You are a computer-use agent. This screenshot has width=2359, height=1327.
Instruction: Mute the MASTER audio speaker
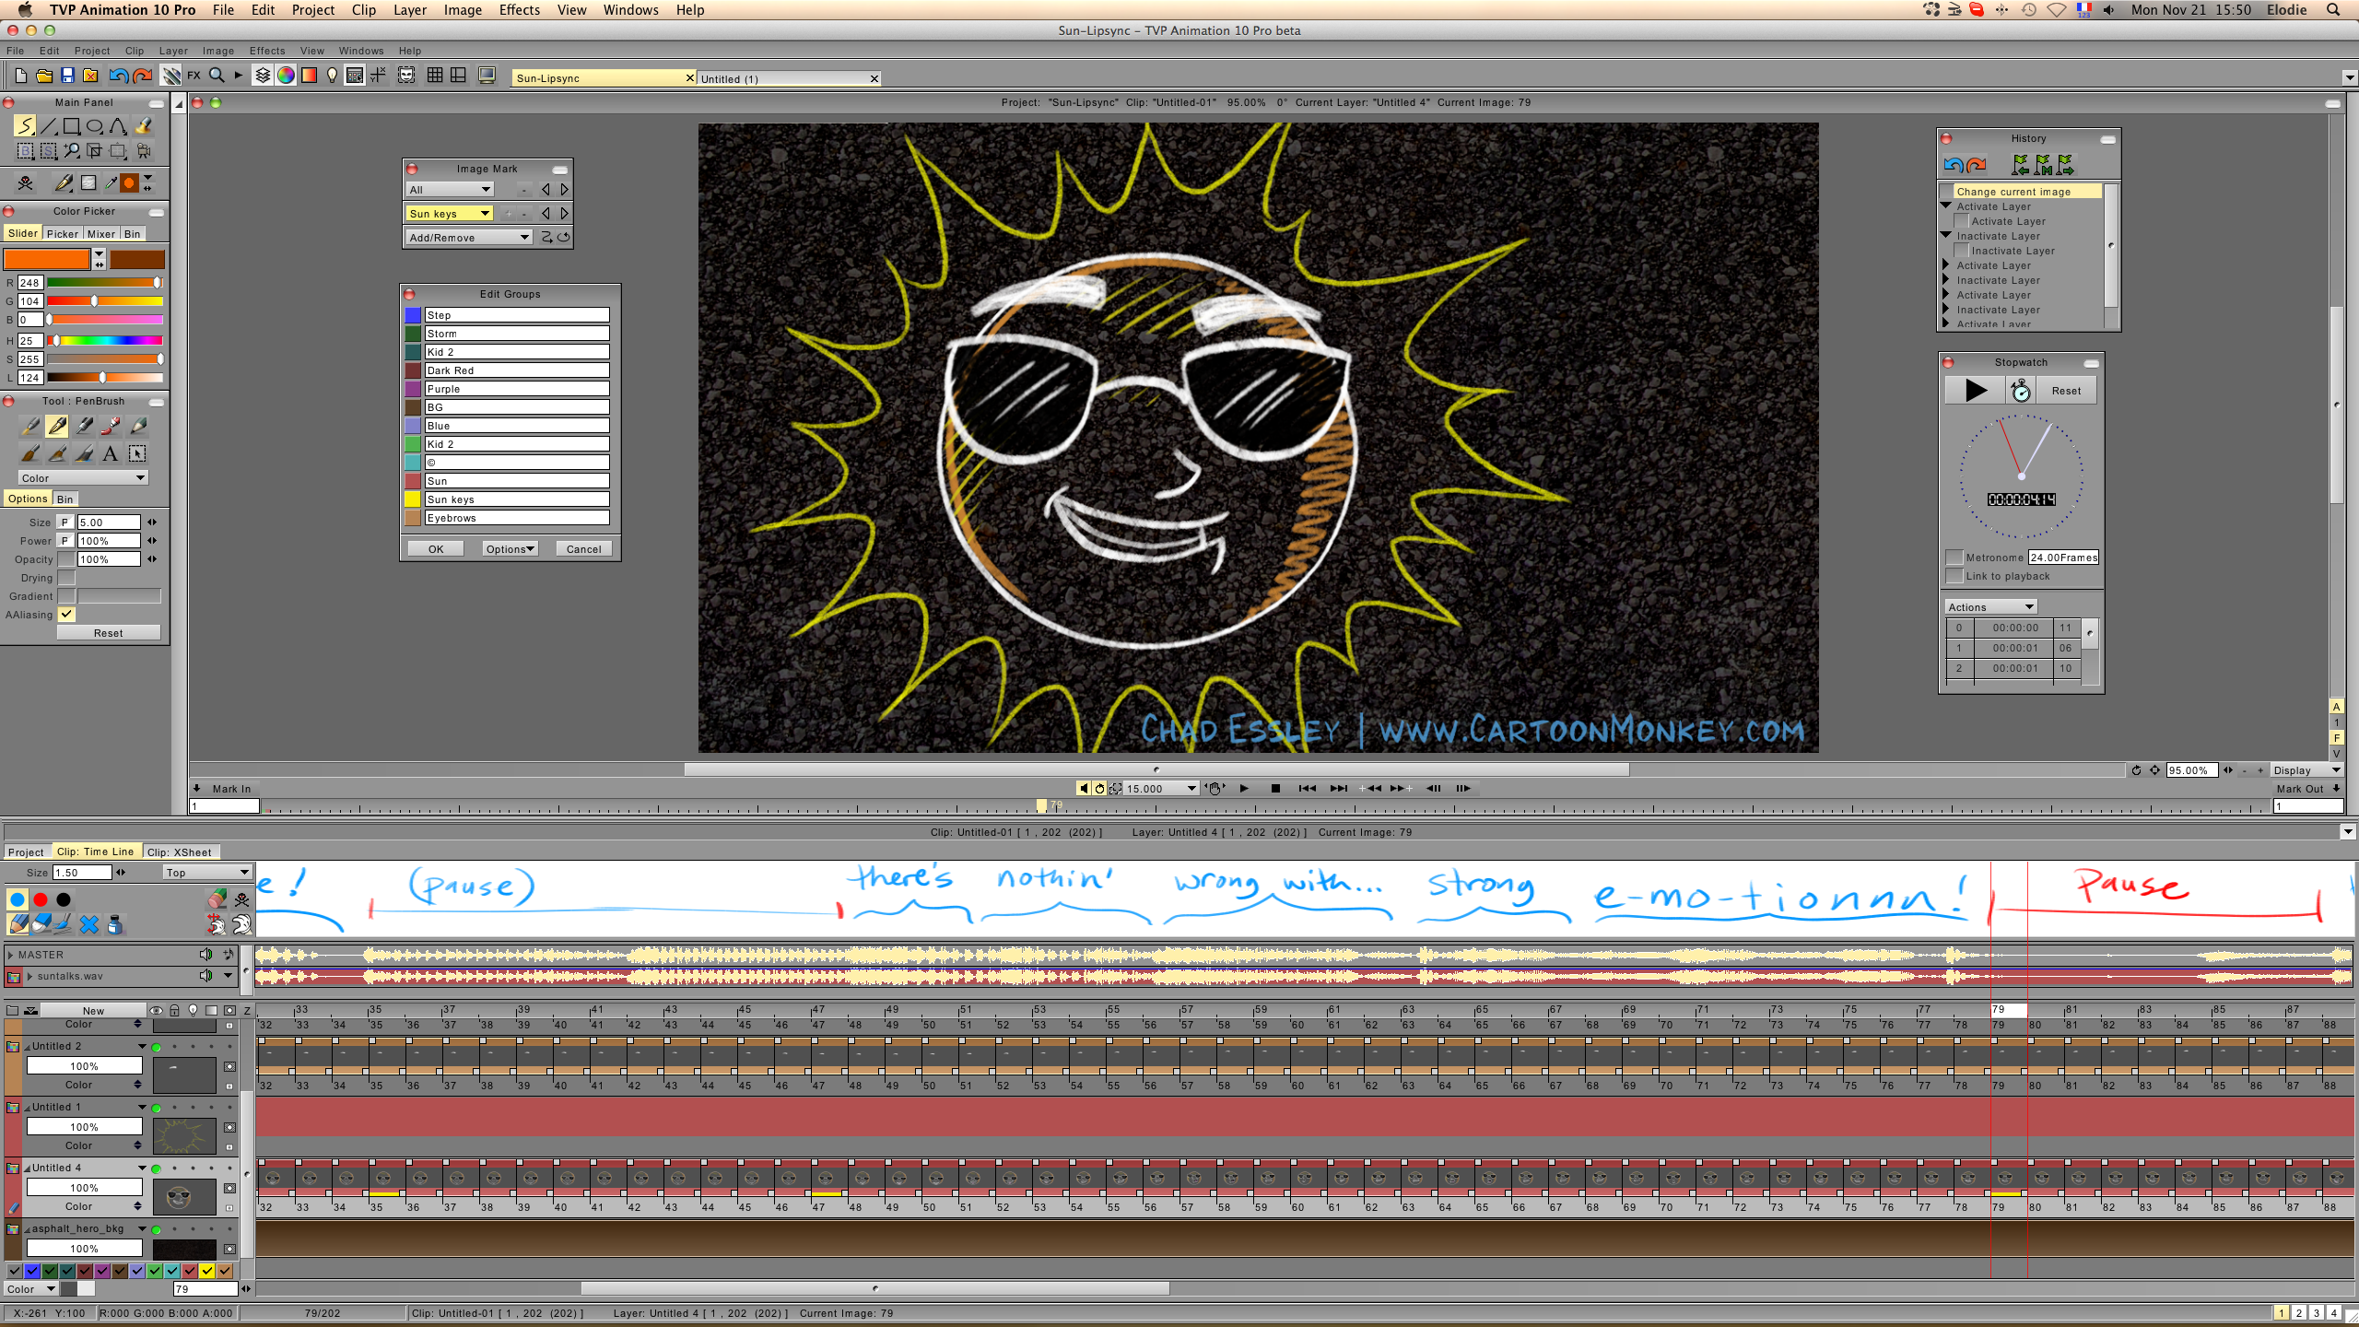tap(205, 955)
